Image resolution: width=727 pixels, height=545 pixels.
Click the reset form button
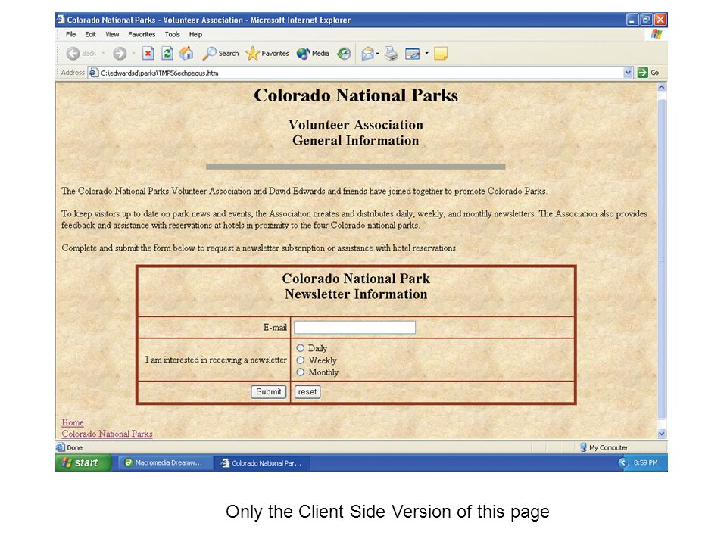[x=307, y=392]
